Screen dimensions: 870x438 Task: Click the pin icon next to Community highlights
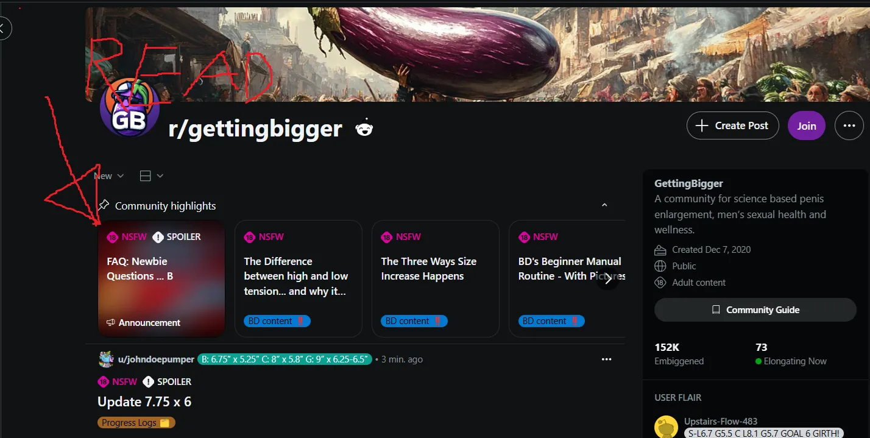[x=104, y=205]
